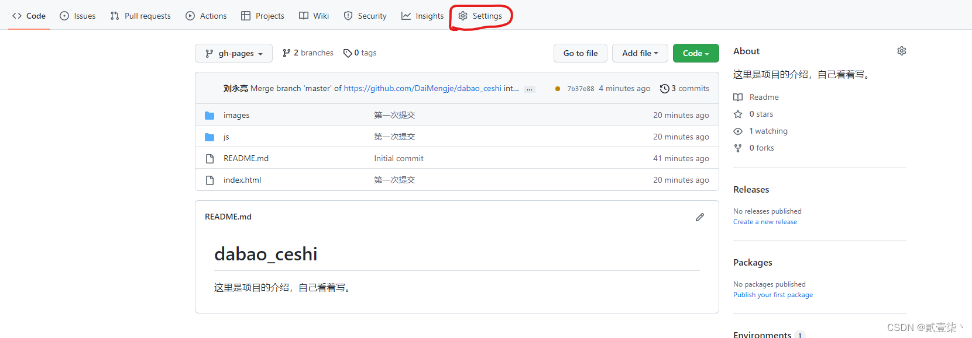View the 2 branches link
Image resolution: width=972 pixels, height=338 pixels.
tap(308, 53)
